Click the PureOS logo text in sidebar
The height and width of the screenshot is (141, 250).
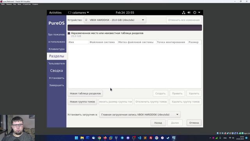tap(57, 23)
